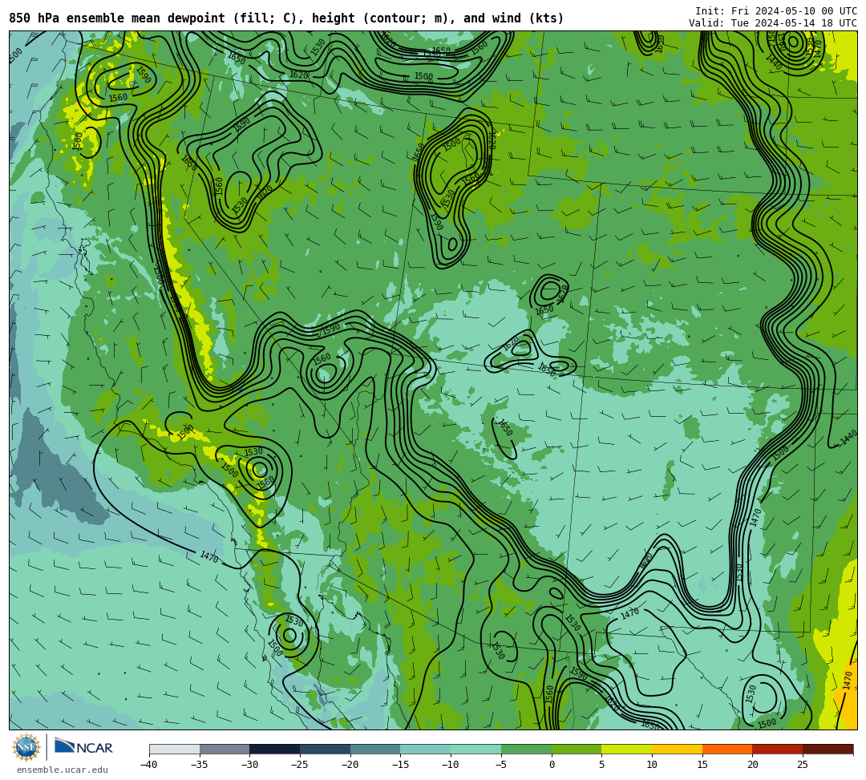
Task: Click the -10 to -5 mint swatch
Action: click(x=476, y=749)
